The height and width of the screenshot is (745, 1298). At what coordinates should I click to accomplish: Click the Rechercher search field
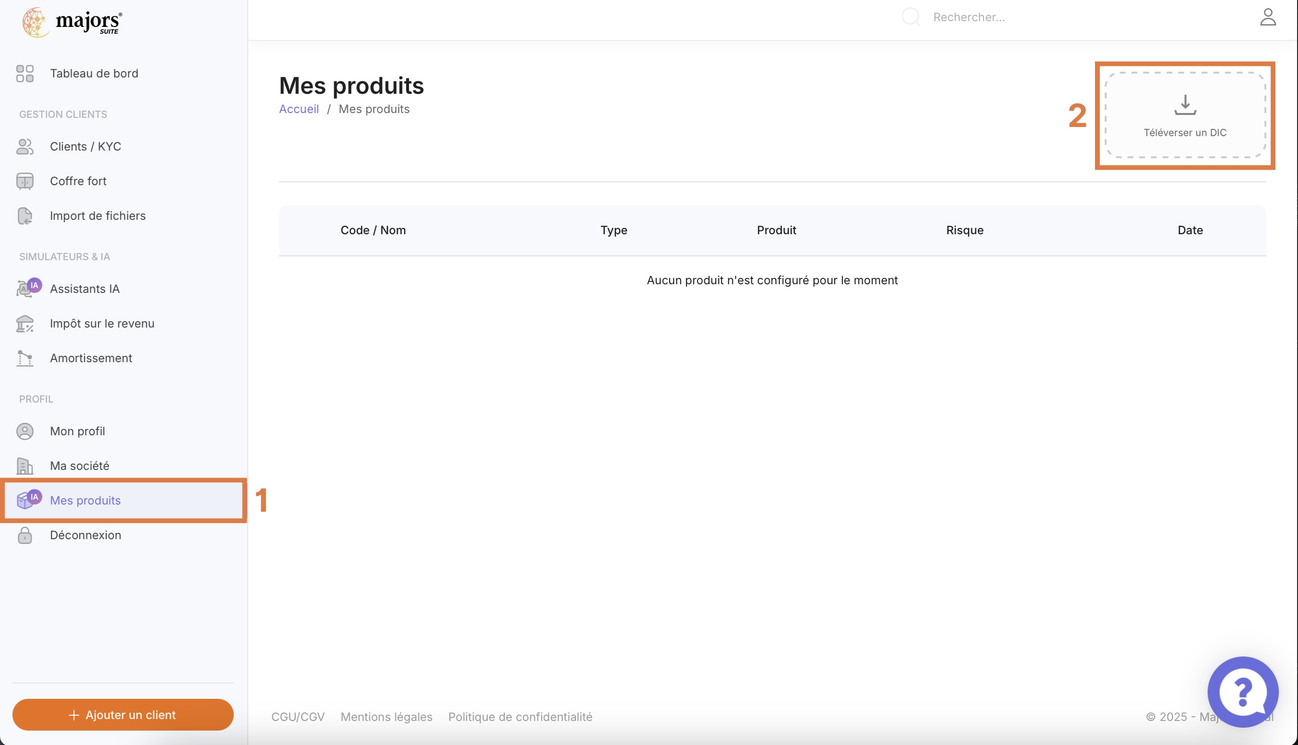point(998,17)
